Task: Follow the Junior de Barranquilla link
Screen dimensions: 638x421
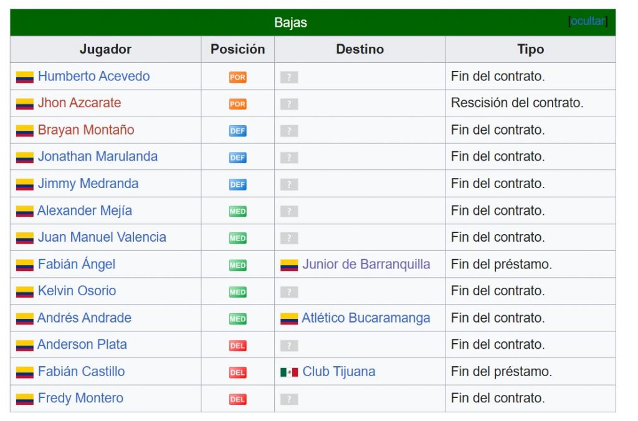Action: (x=366, y=264)
